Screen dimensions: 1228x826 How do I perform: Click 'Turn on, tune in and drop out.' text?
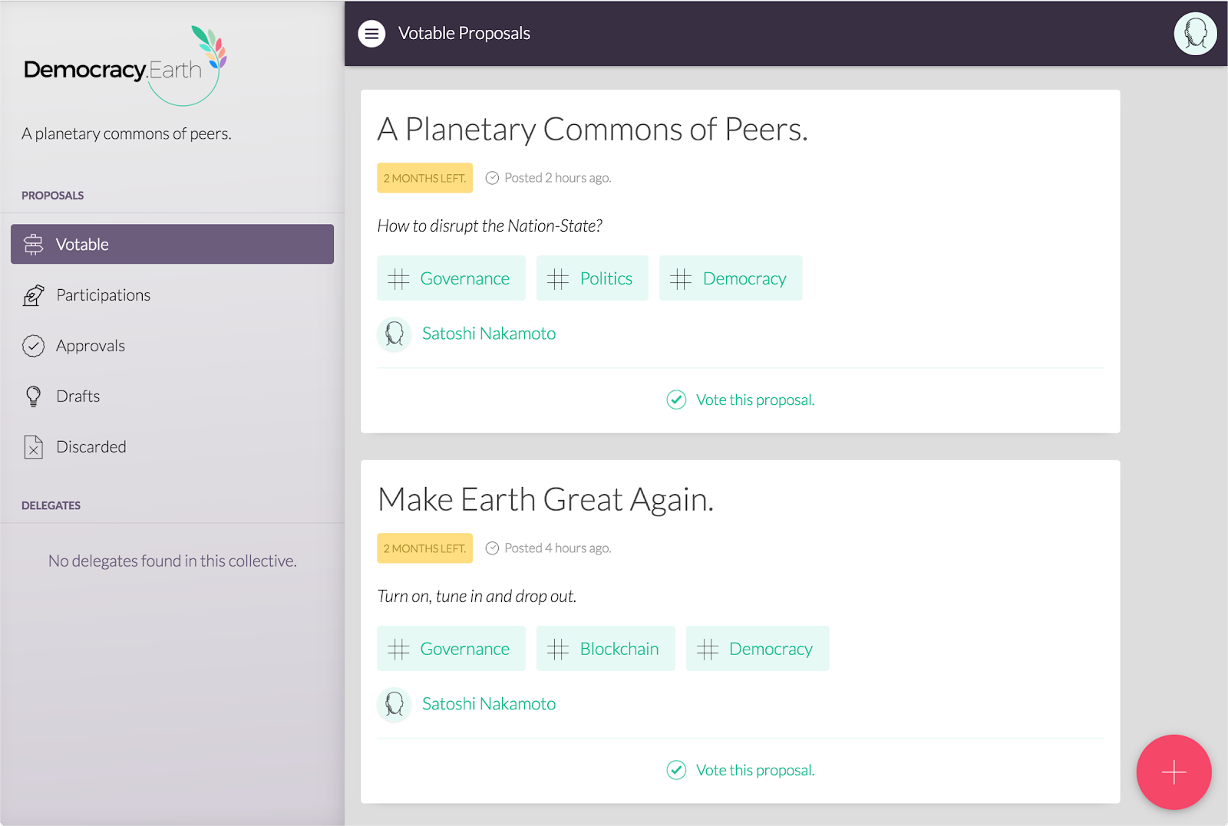tap(477, 597)
